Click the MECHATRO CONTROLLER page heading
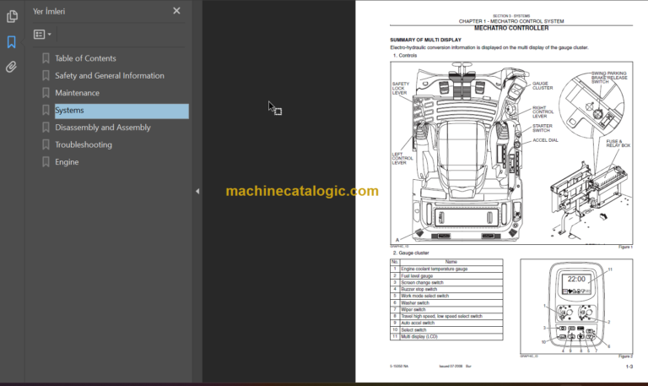648x386 pixels. pyautogui.click(x=511, y=28)
